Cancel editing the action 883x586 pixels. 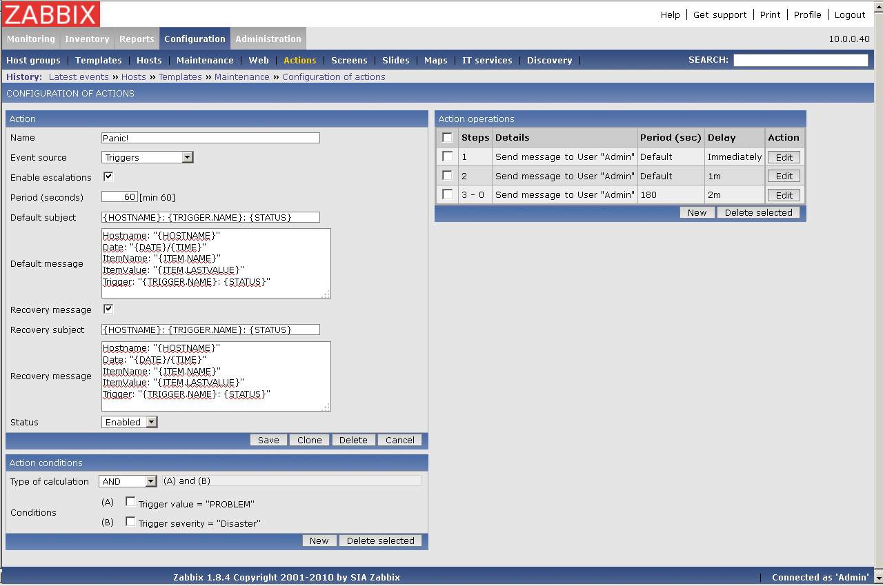click(400, 440)
